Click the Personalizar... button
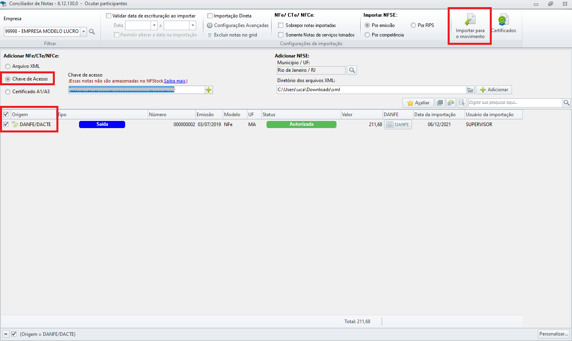 coord(554,334)
